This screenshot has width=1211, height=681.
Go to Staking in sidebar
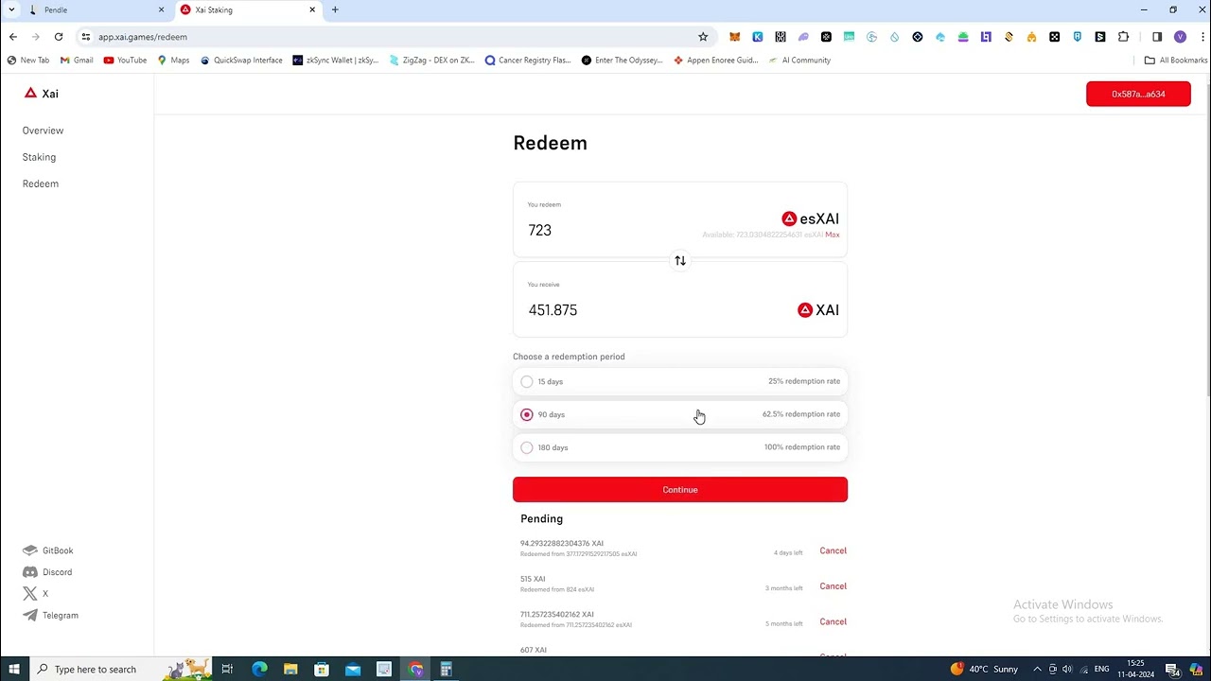(39, 157)
